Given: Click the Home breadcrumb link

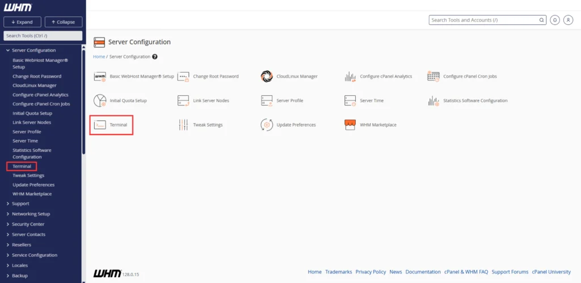Looking at the screenshot, I should click(99, 57).
